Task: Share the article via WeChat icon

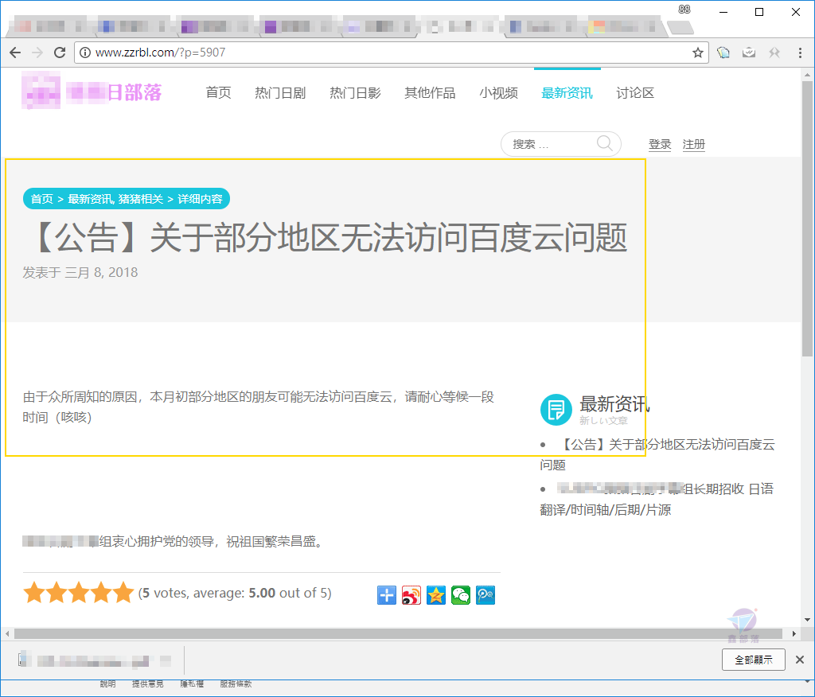Action: point(461,595)
